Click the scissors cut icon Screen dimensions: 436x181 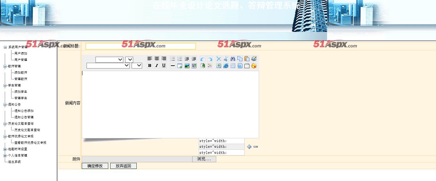tap(226, 59)
